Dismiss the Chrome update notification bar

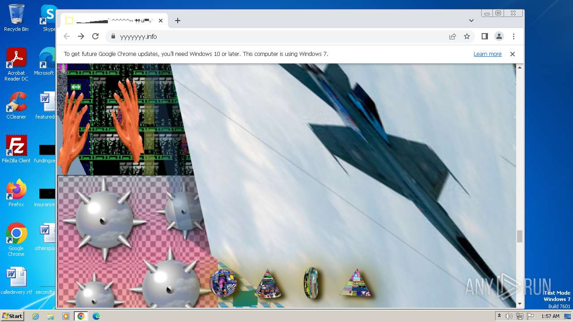[513, 54]
